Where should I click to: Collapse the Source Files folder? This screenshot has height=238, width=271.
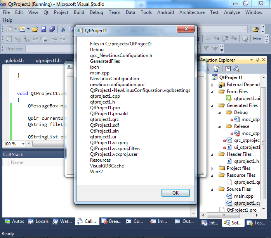click(212, 190)
